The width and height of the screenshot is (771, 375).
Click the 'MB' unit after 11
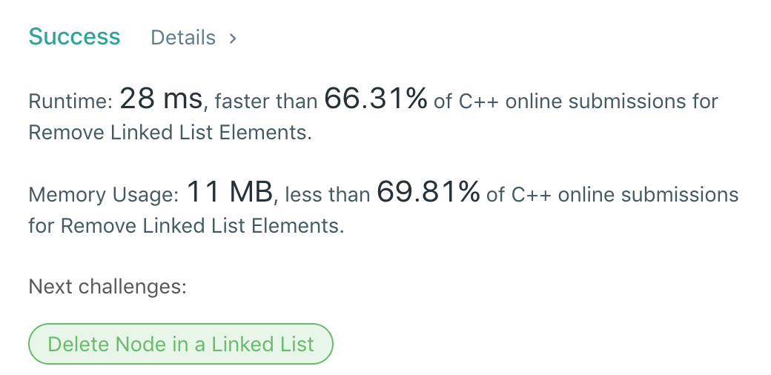pos(251,193)
